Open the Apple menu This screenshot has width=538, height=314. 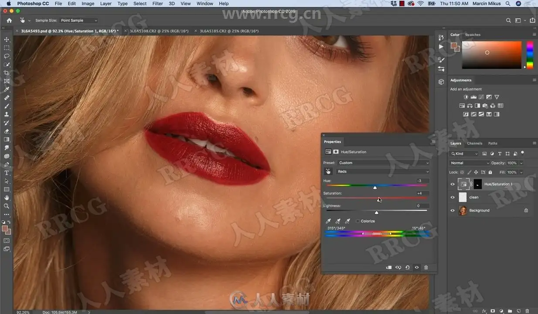click(8, 3)
